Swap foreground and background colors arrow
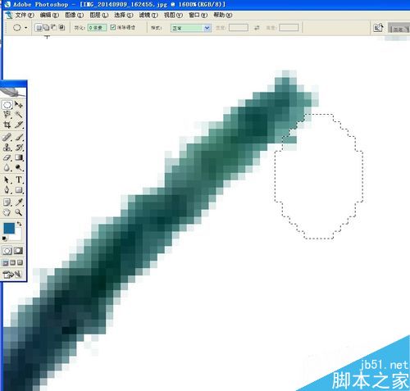 [19, 224]
